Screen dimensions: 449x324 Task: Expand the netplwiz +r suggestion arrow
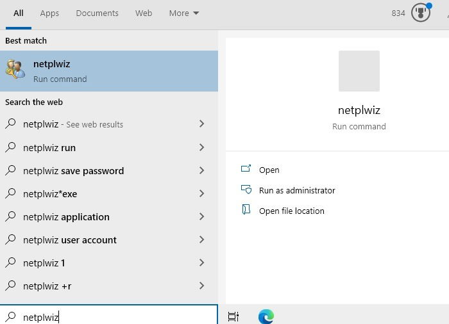coord(201,286)
